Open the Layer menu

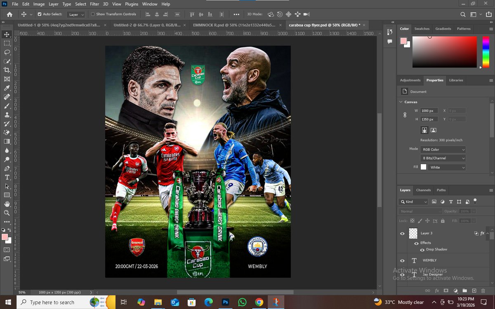pyautogui.click(x=54, y=4)
